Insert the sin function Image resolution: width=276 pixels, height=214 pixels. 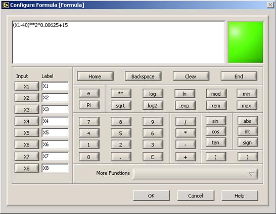[x=216, y=121]
